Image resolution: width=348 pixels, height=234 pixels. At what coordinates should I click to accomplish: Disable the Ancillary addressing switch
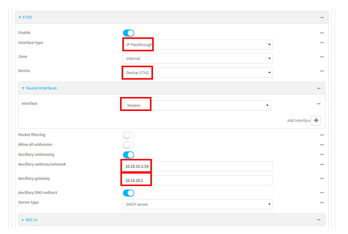pyautogui.click(x=129, y=155)
